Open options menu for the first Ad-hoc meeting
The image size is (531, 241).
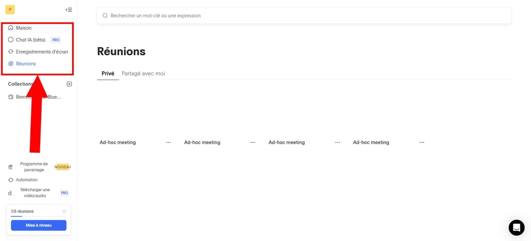pyautogui.click(x=169, y=142)
